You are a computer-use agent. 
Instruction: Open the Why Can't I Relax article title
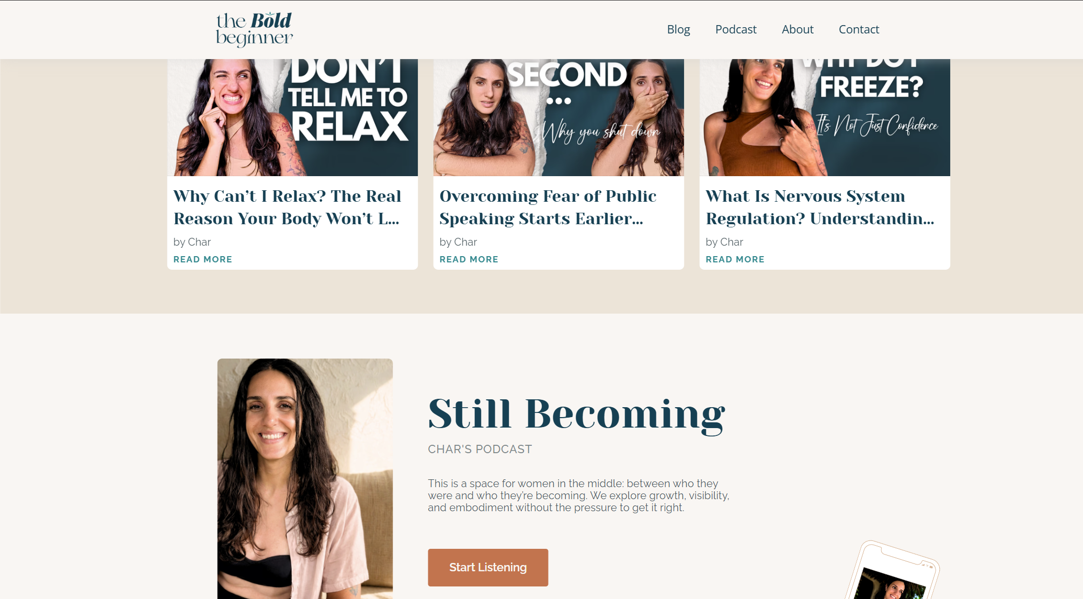pos(287,207)
